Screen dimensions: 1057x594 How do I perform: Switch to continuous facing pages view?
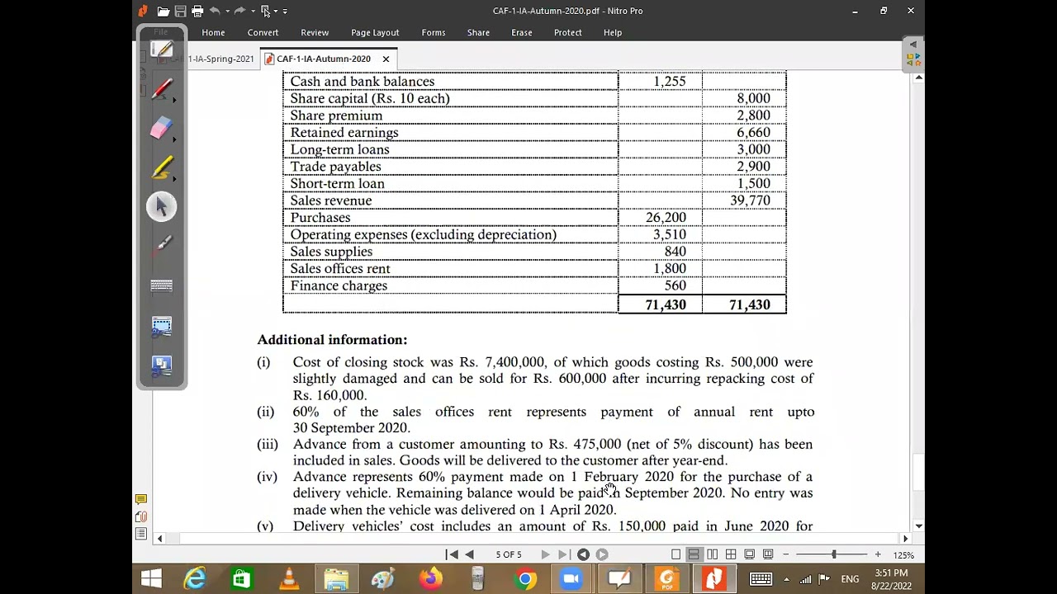coord(731,554)
